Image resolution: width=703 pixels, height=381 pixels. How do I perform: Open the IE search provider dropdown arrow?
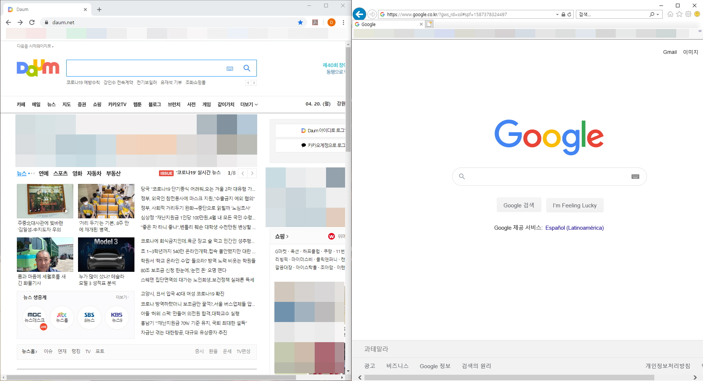pos(658,14)
